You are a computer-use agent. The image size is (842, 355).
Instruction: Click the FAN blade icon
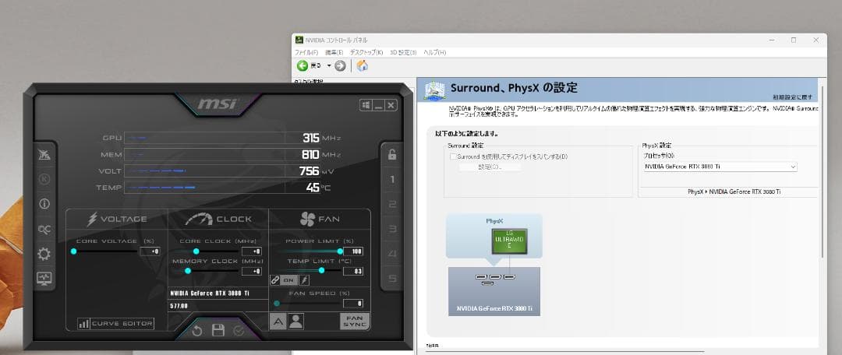click(x=308, y=219)
